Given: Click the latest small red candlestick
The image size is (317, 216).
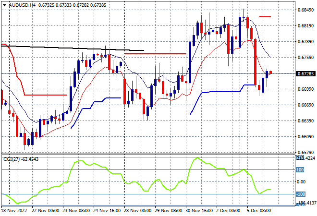Looking at the screenshot, I should pos(271,72).
